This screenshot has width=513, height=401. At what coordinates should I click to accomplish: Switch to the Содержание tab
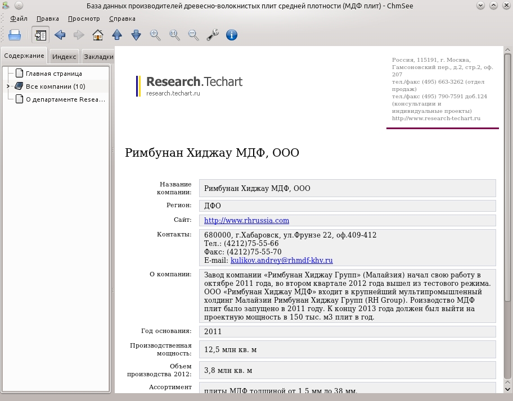pos(24,56)
